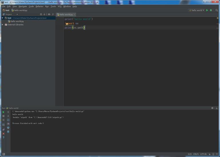Click cursor position 3:15 in status bar
The height and width of the screenshot is (157, 220).
coord(190,154)
